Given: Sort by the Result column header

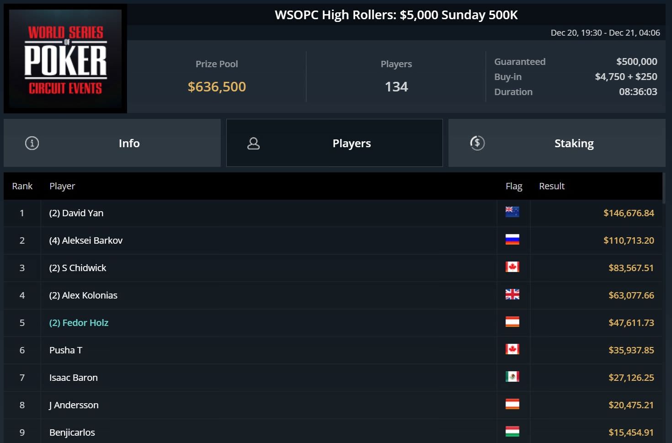Looking at the screenshot, I should (x=551, y=186).
